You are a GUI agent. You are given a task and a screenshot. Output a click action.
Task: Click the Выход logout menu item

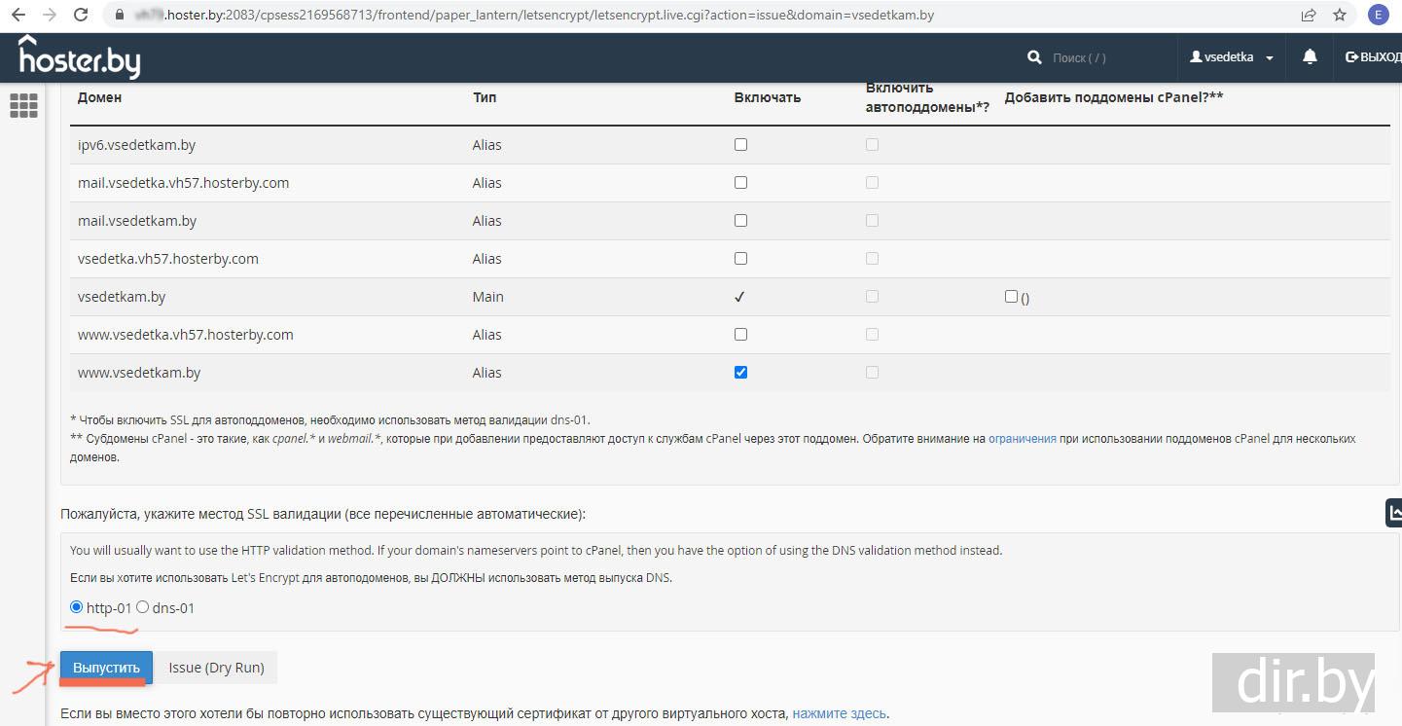point(1373,57)
